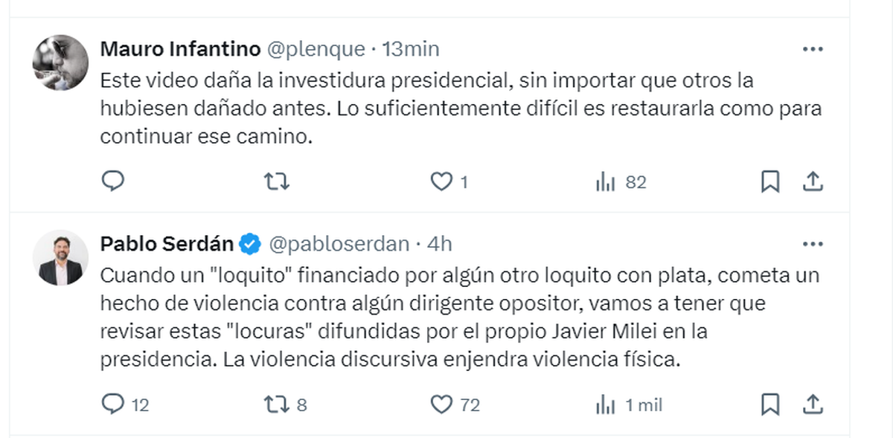Image resolution: width=893 pixels, height=438 pixels.
Task: Click Pablo Serdán's blue verified badge
Action: [251, 244]
